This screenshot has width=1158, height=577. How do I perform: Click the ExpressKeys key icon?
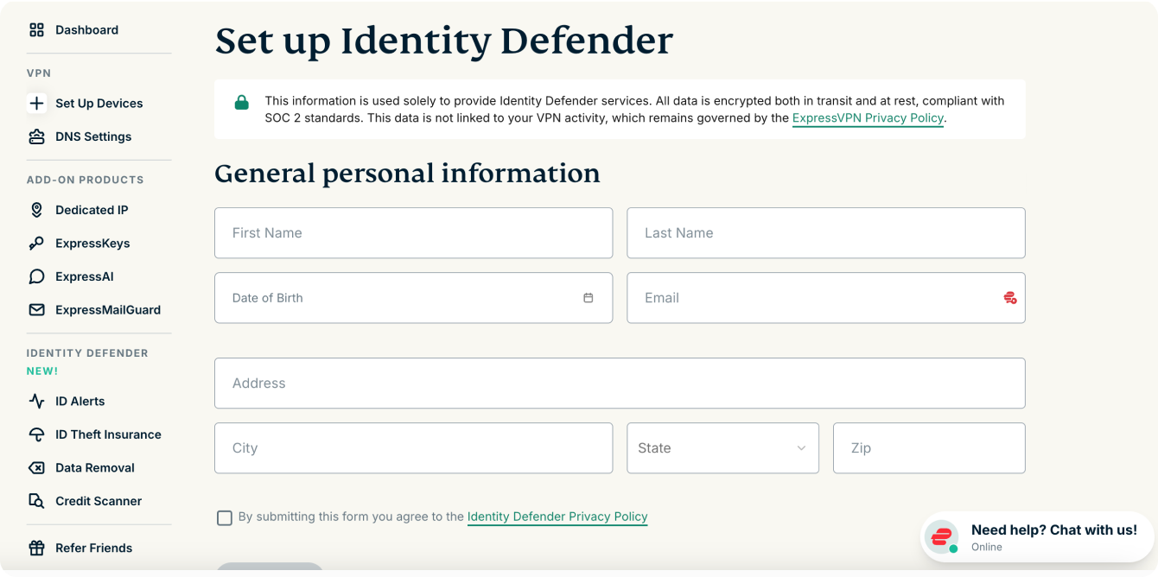(x=36, y=244)
